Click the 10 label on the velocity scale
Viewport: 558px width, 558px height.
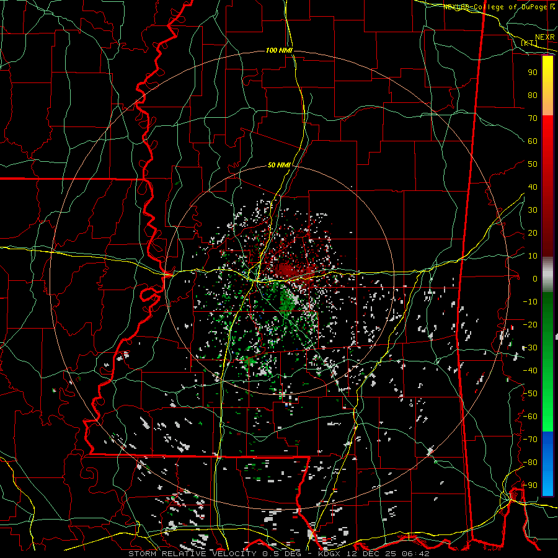coord(533,256)
